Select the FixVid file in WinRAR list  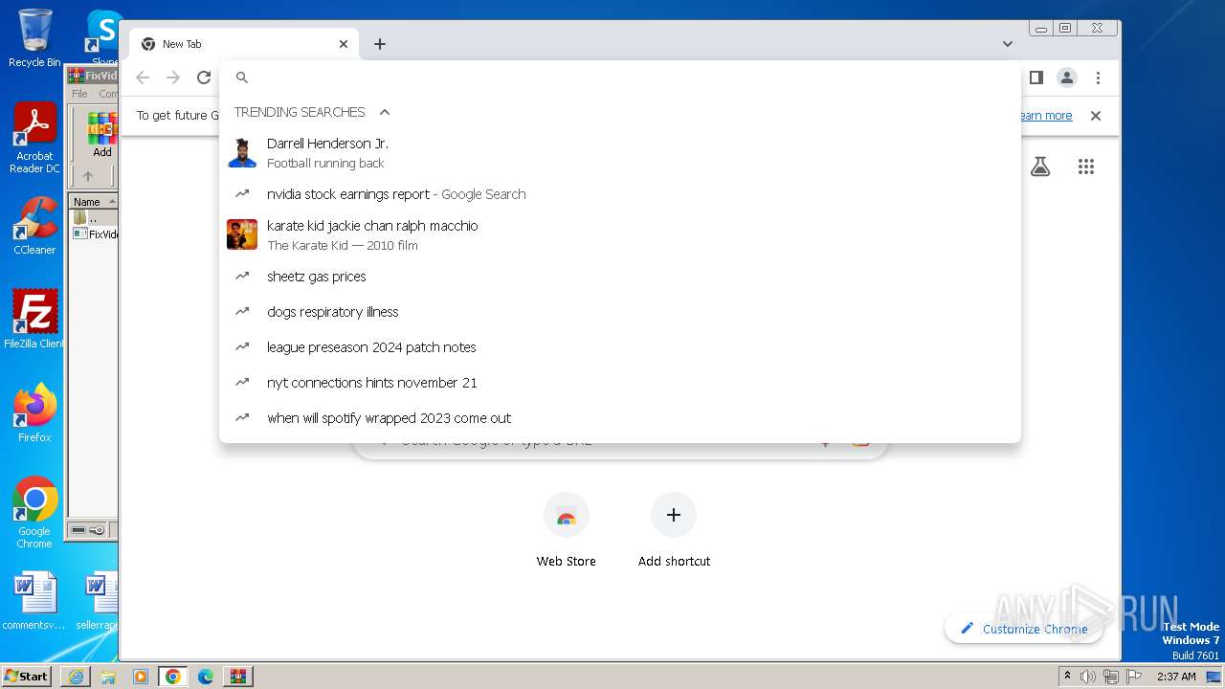[x=96, y=234]
